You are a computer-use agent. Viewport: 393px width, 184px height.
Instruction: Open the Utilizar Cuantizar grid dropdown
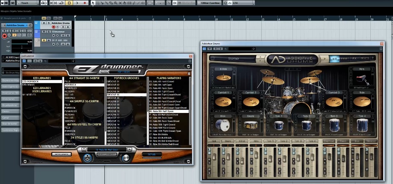point(209,3)
